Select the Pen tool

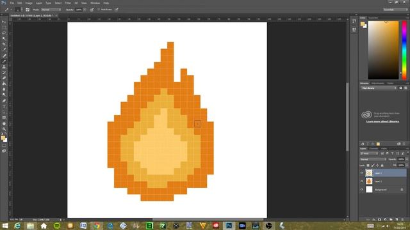[x=4, y=101]
